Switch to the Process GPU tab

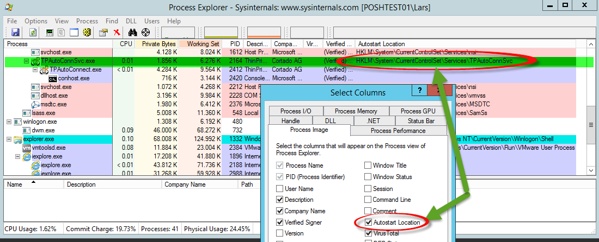418,111
